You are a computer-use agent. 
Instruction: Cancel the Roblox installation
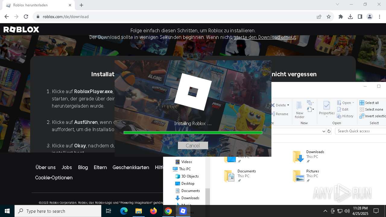pos(193,146)
